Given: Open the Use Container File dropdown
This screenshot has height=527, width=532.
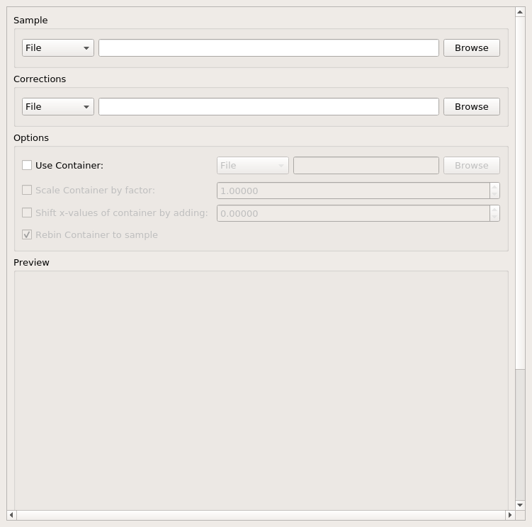Looking at the screenshot, I should click(253, 165).
